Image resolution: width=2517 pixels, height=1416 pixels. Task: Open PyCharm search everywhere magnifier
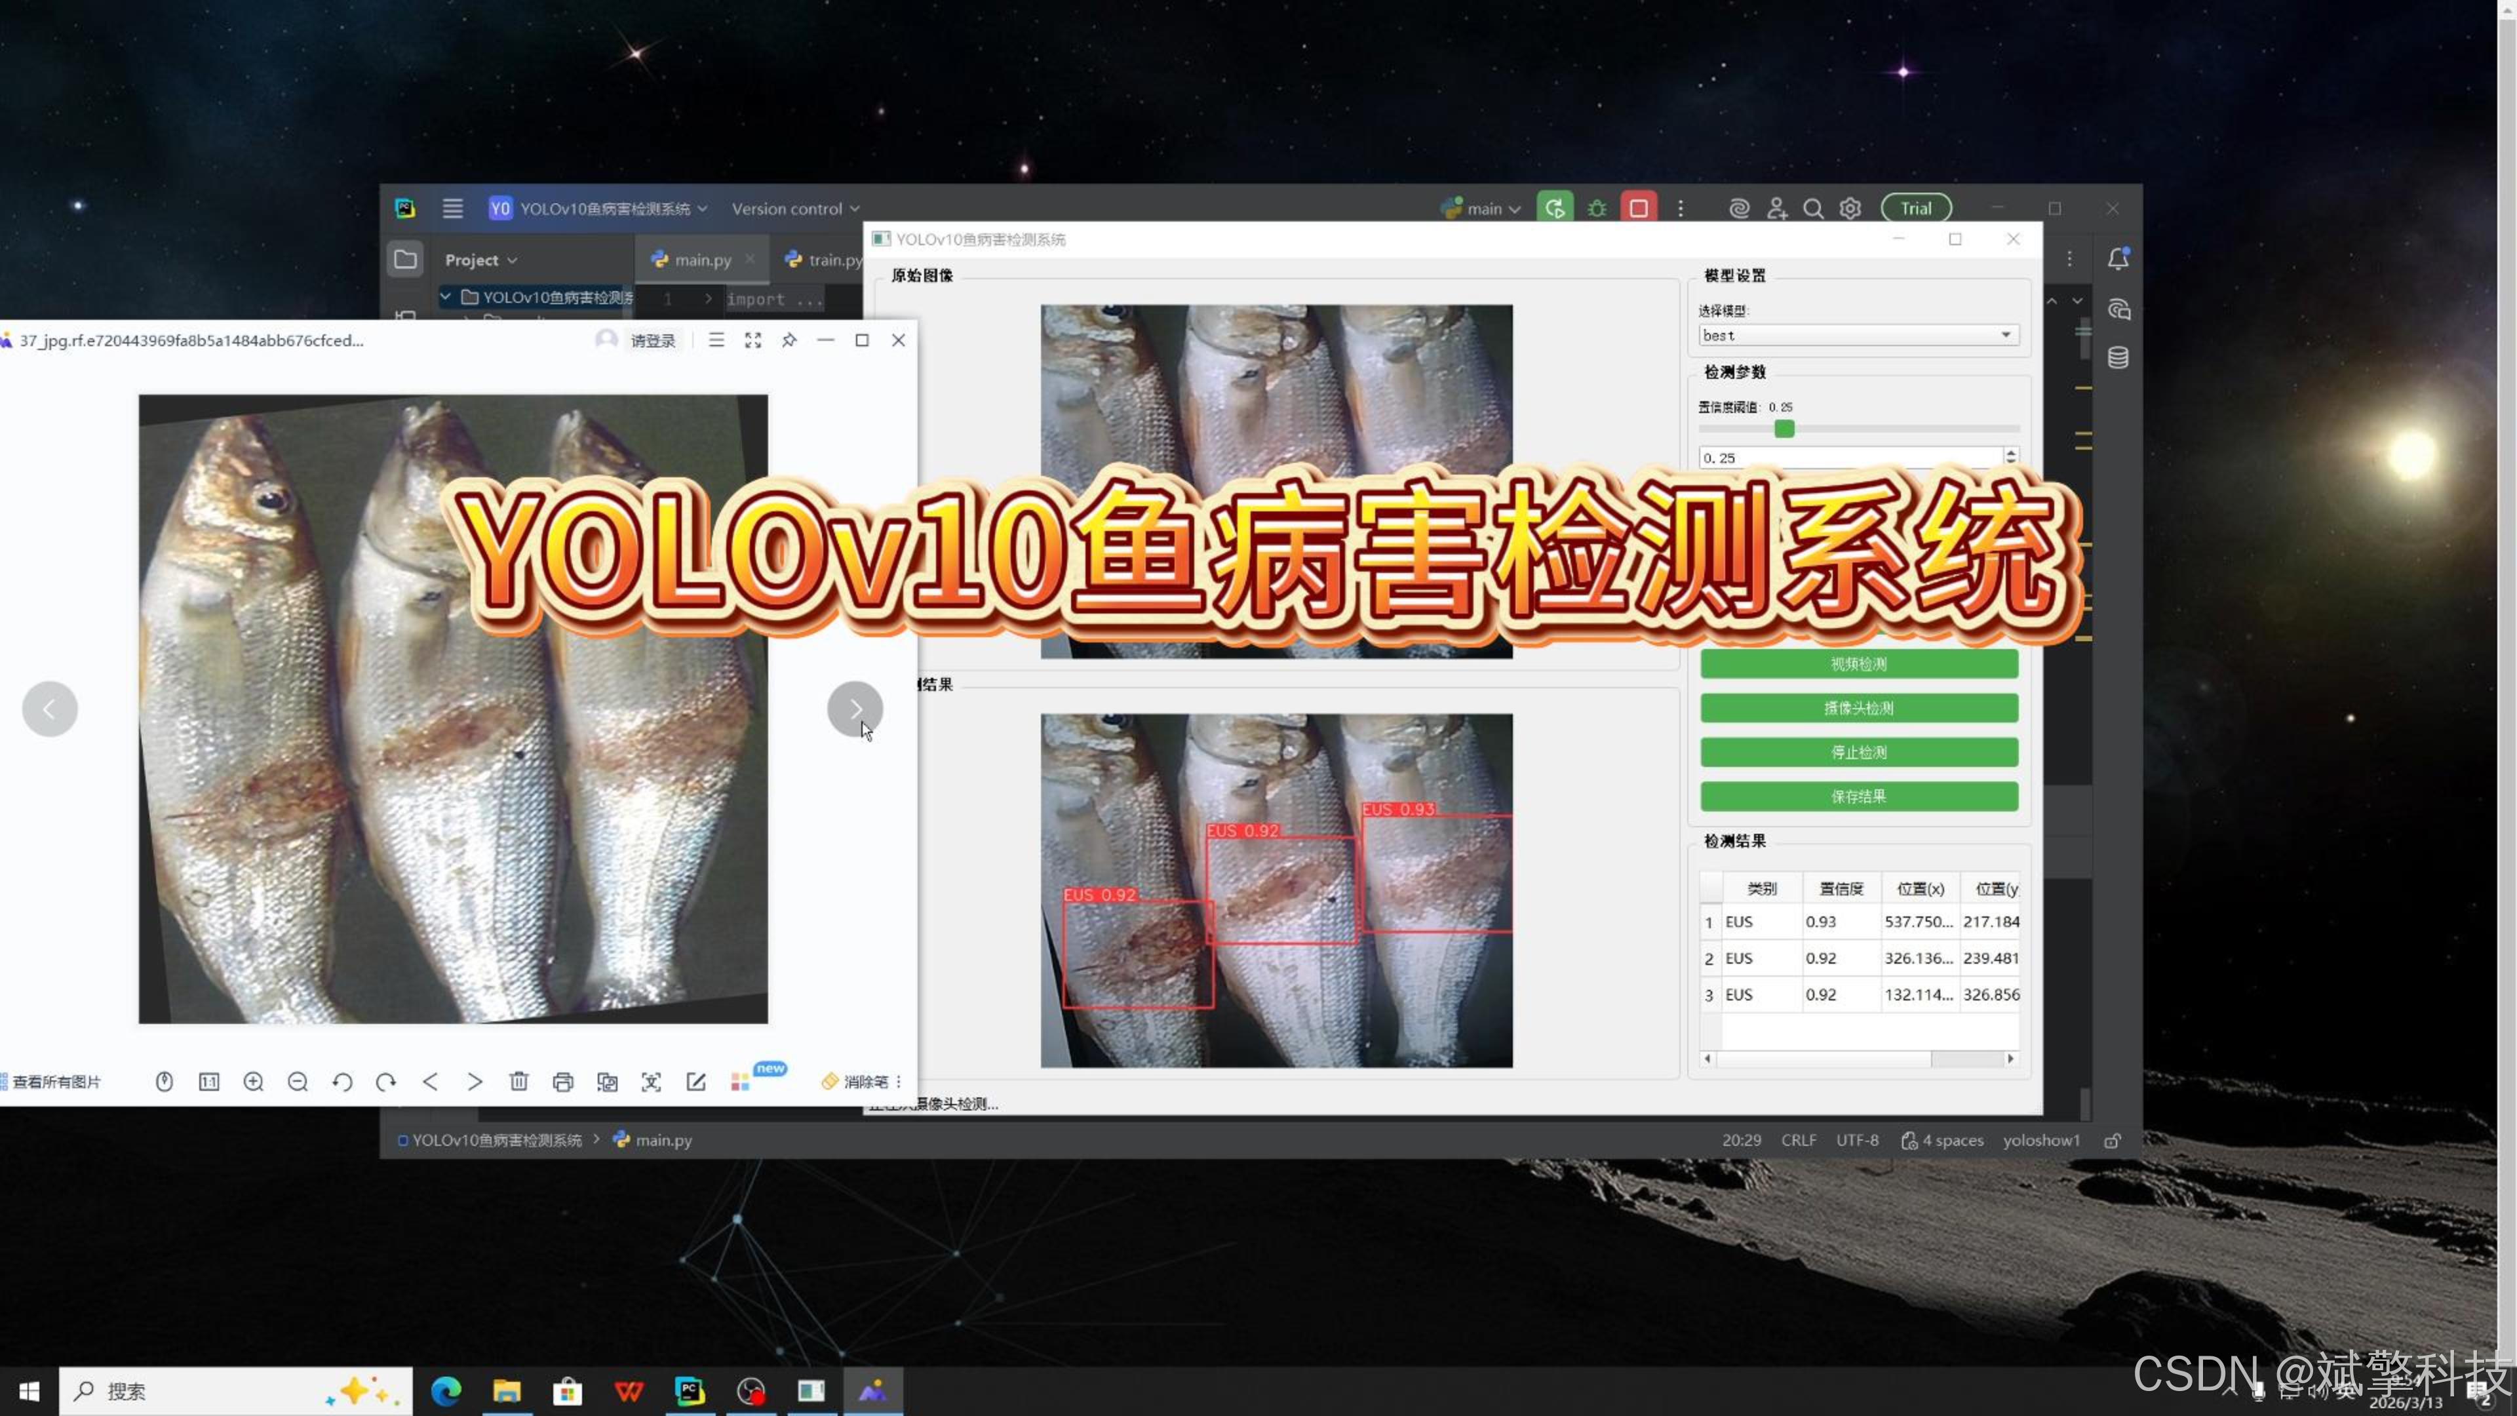click(x=1812, y=208)
